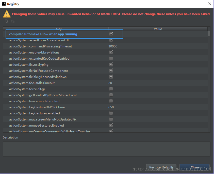Select actionSystem.fixLostTyping key
Screen dimensions: 214x174
pyautogui.click(x=29, y=65)
